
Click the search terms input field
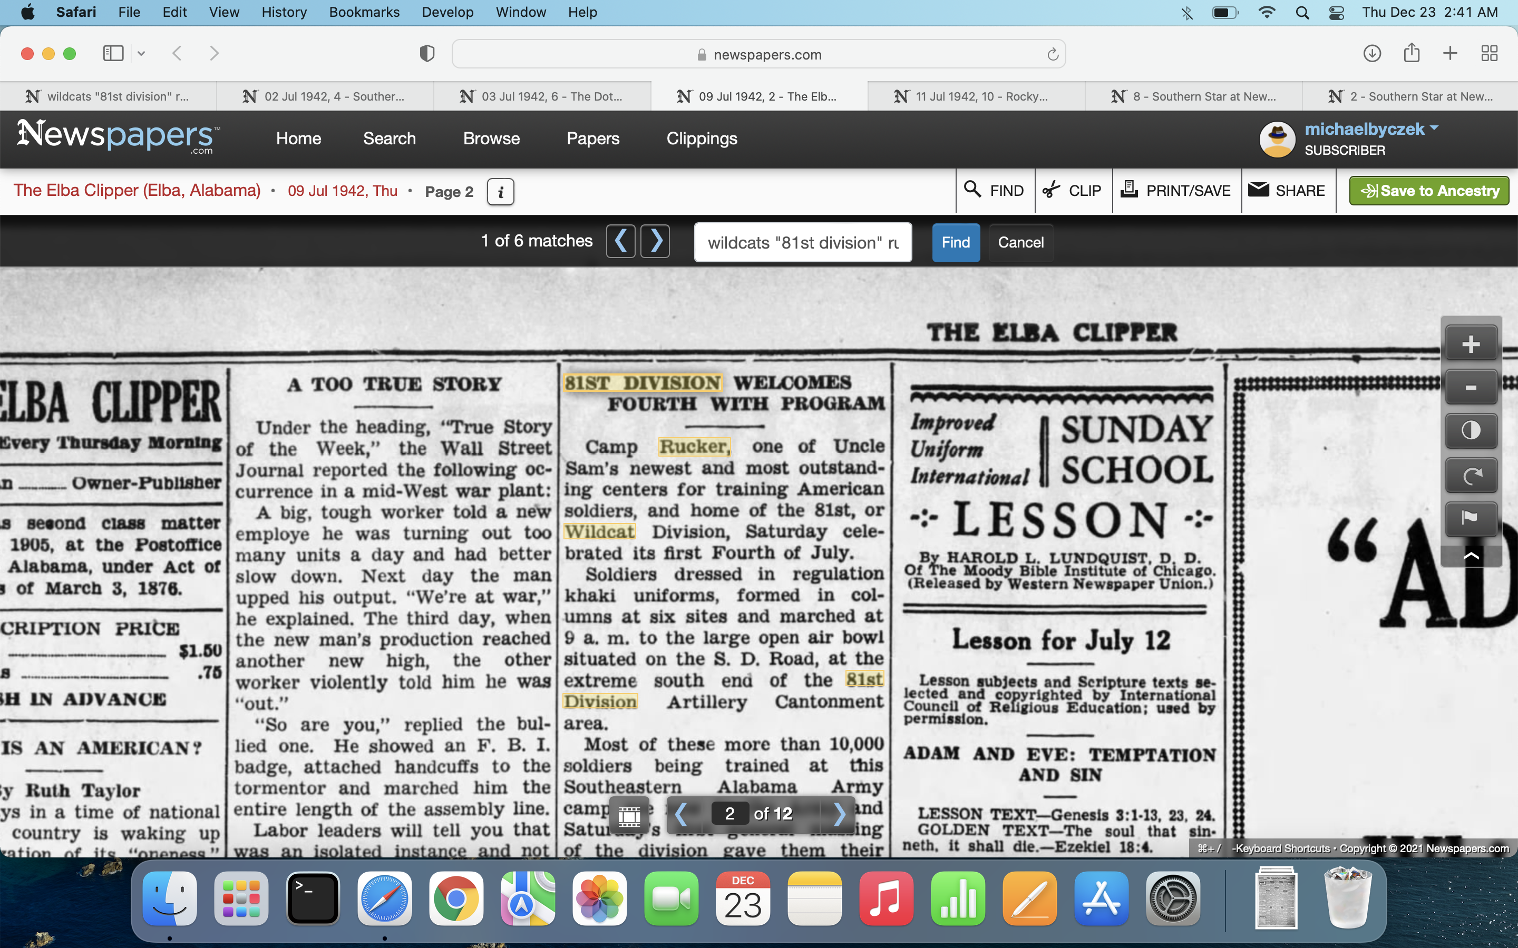pos(802,243)
